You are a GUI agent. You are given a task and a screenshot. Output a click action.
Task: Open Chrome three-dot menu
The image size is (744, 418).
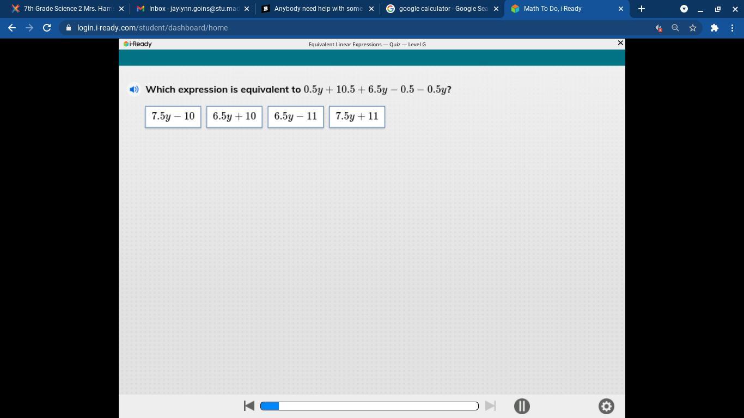[x=732, y=28]
